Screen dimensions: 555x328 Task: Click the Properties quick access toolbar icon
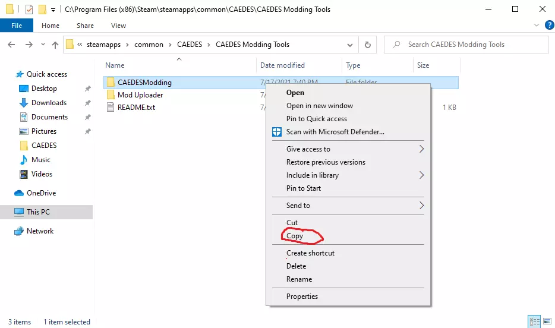tap(29, 9)
